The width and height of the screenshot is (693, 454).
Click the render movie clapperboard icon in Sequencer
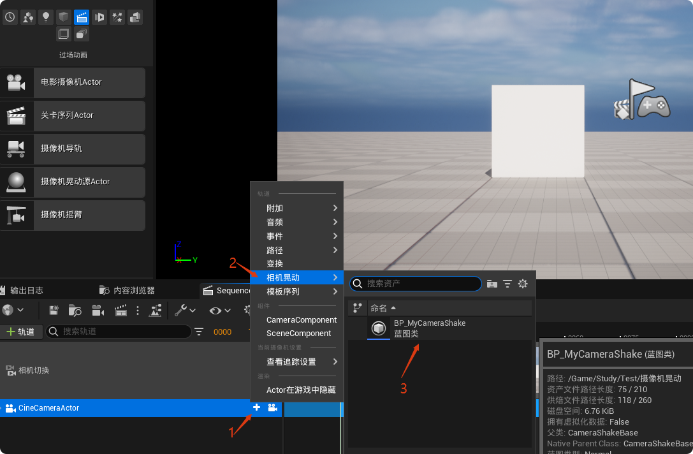click(120, 311)
